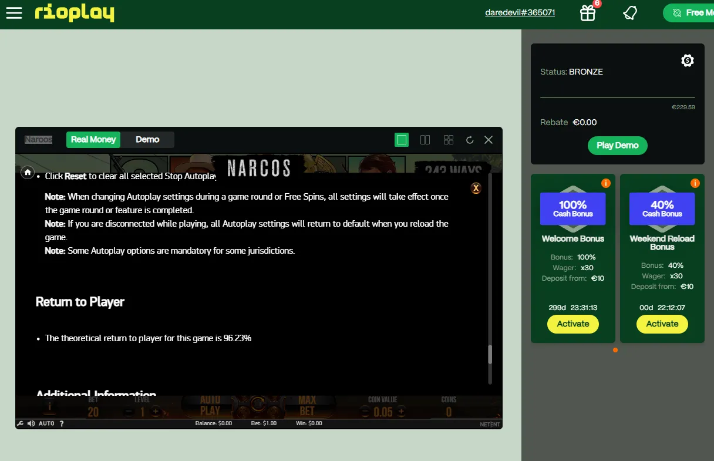Image resolution: width=714 pixels, height=461 pixels.
Task: Open game settings wrench icon
Action: pyautogui.click(x=20, y=423)
